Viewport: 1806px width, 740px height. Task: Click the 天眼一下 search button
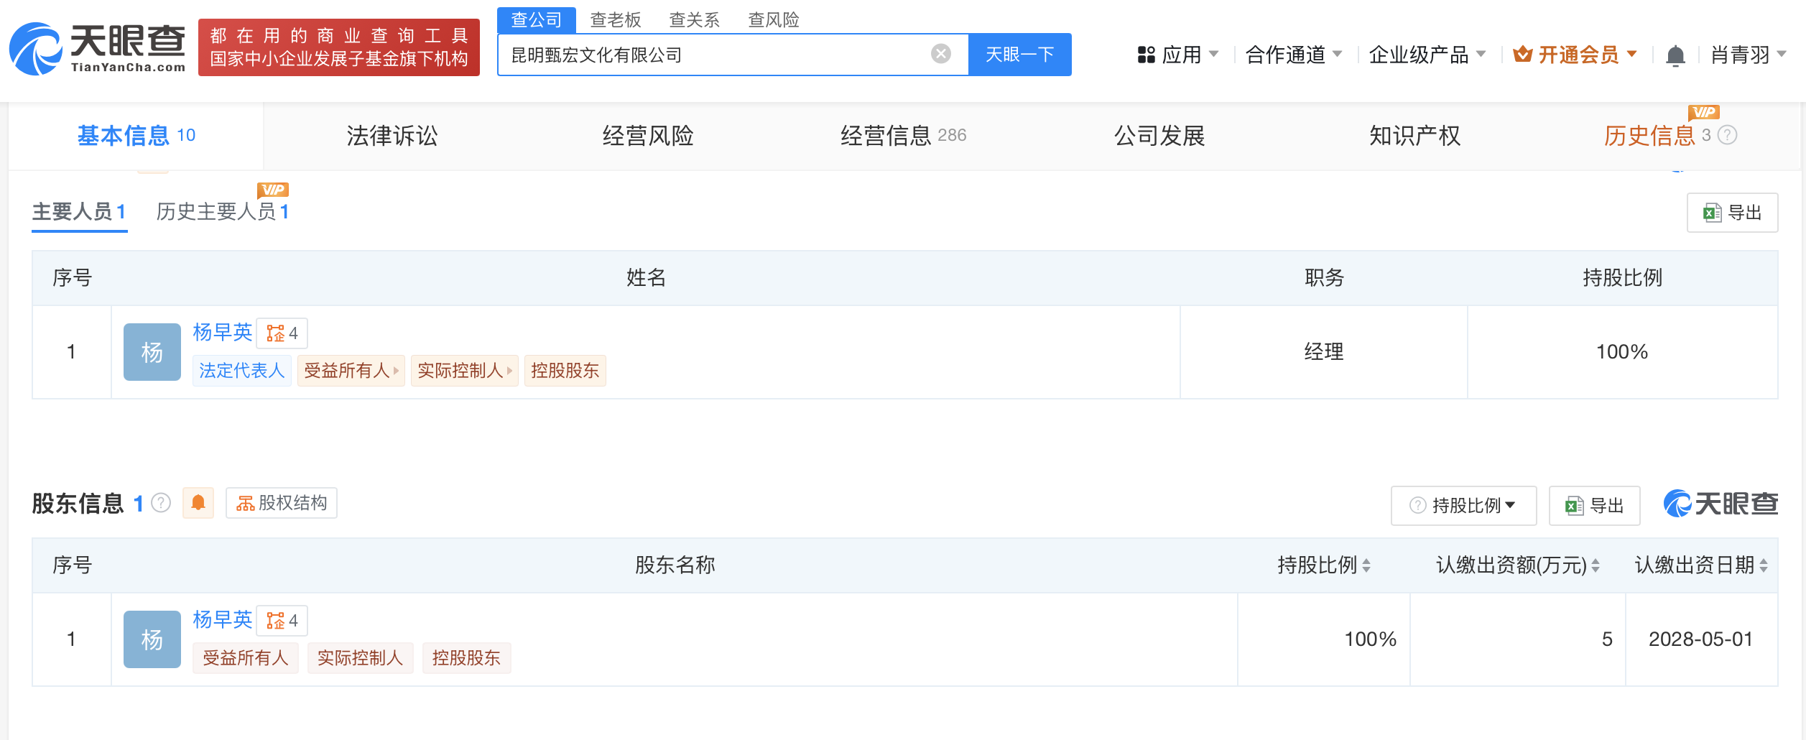pos(1019,55)
